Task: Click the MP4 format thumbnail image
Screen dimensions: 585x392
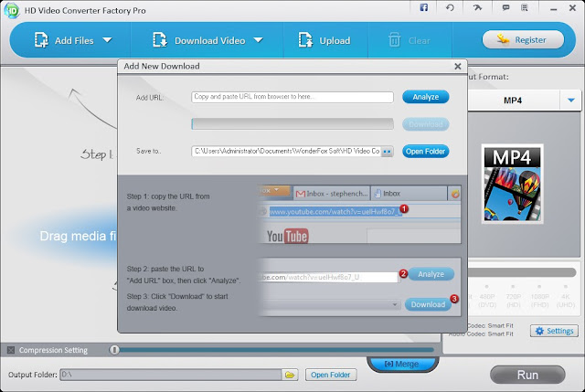Action: tap(512, 184)
